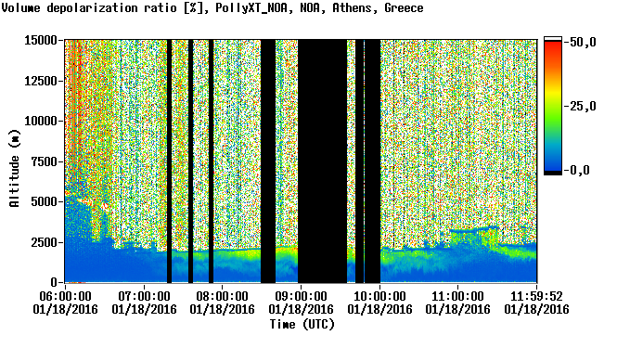Click the Altitude (m) axis title
The image size is (617, 361).
(14, 168)
